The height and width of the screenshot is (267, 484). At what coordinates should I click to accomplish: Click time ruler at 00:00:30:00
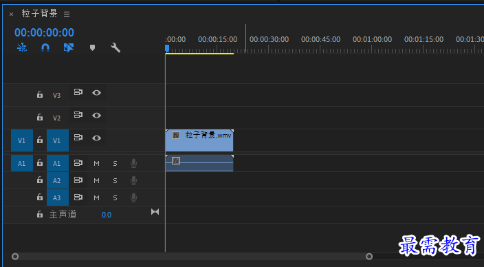click(269, 39)
